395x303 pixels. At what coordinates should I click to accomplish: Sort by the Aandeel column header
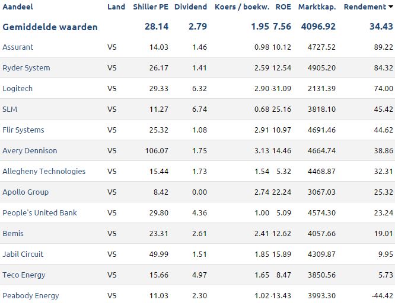[18, 7]
